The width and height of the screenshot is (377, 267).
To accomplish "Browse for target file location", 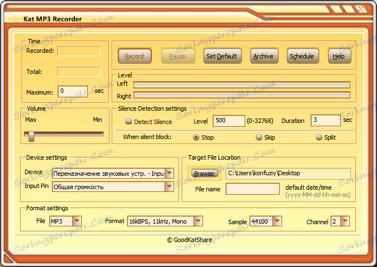I will click(204, 174).
